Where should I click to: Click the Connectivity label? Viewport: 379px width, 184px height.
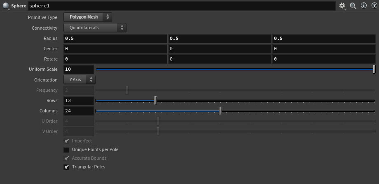44,28
